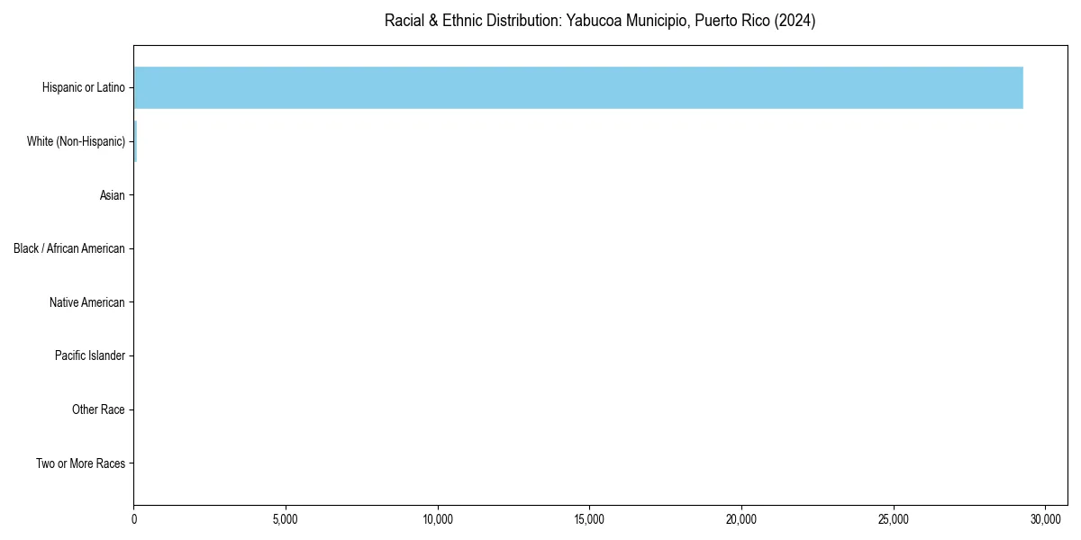Viewport: 1081px width, 540px height.
Task: Select the Asian category label
Action: coord(113,195)
